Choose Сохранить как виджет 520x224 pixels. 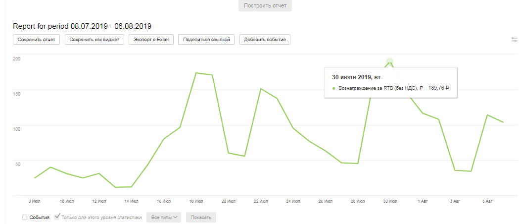pyautogui.click(x=95, y=40)
